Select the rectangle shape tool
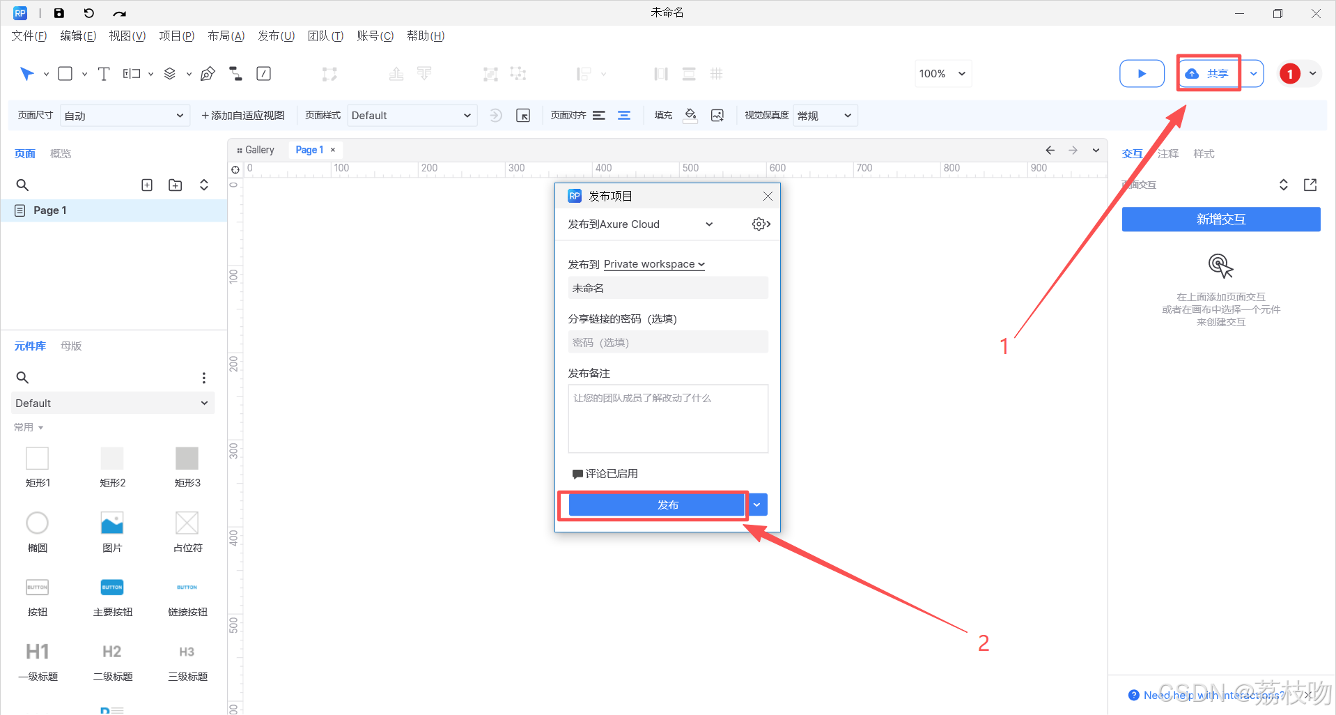This screenshot has width=1336, height=715. [x=65, y=74]
